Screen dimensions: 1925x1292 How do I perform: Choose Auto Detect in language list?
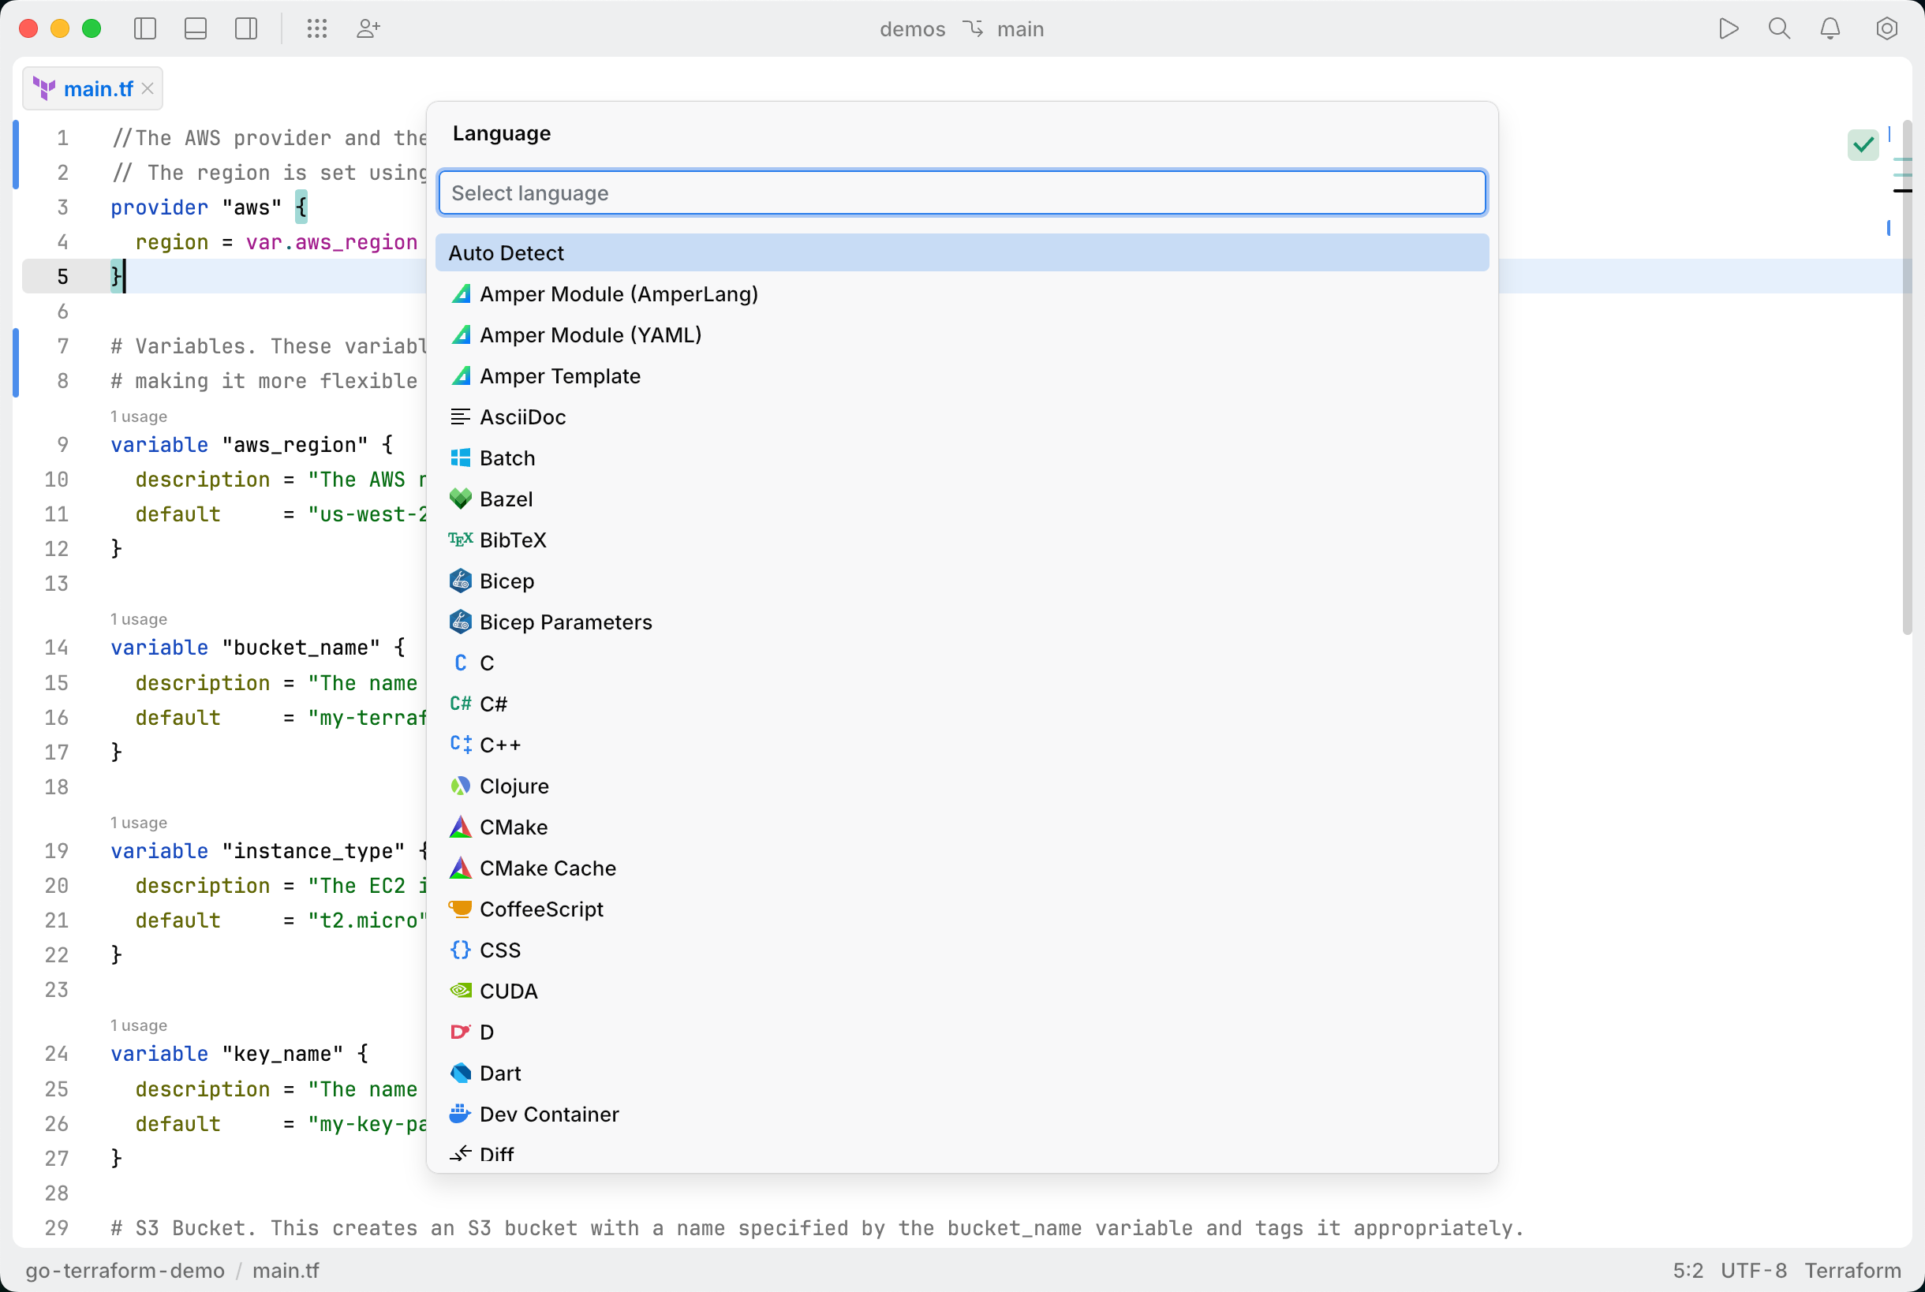[x=961, y=253]
